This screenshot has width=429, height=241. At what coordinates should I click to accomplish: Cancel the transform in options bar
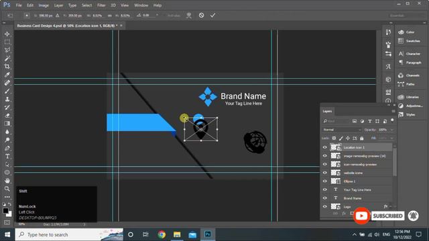[201, 15]
